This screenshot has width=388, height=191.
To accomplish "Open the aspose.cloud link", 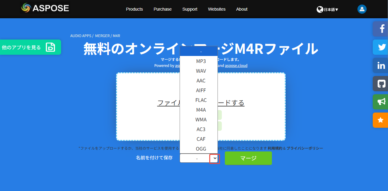I will click(x=236, y=65).
